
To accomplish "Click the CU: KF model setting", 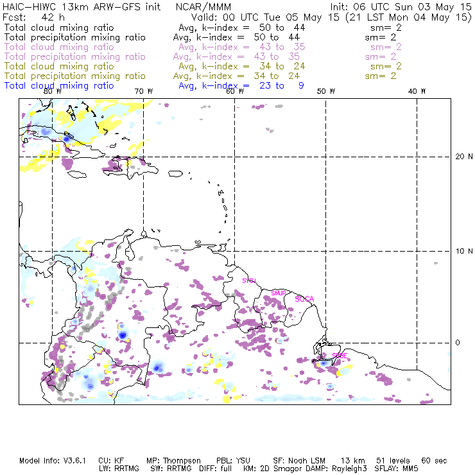I will (x=111, y=461).
